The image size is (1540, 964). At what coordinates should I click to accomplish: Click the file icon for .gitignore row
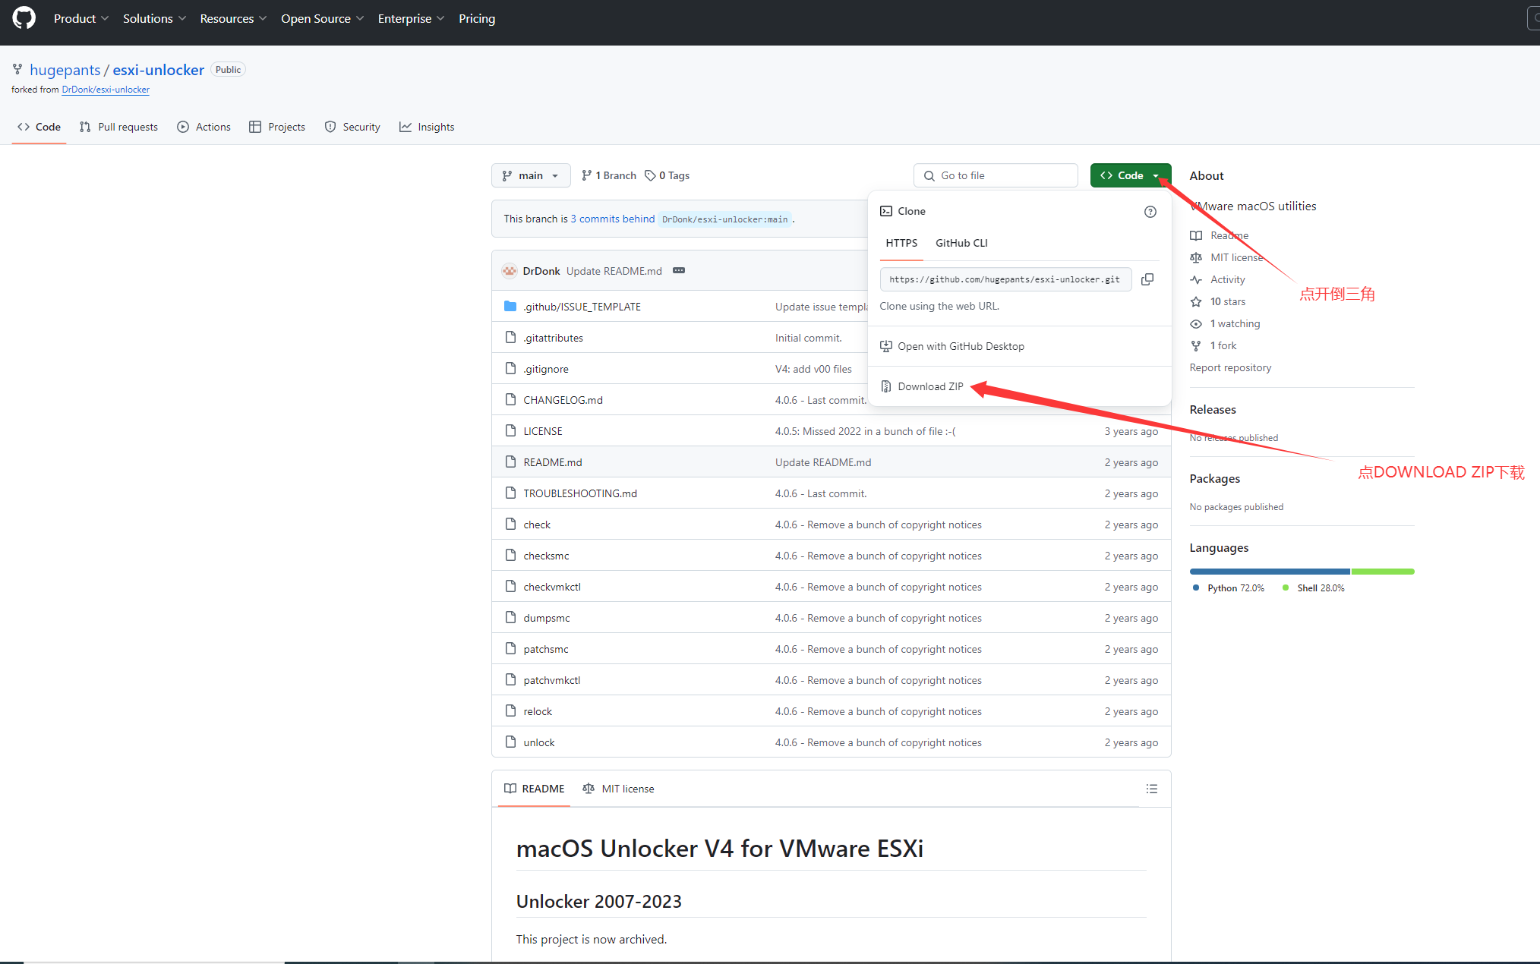[x=510, y=369]
